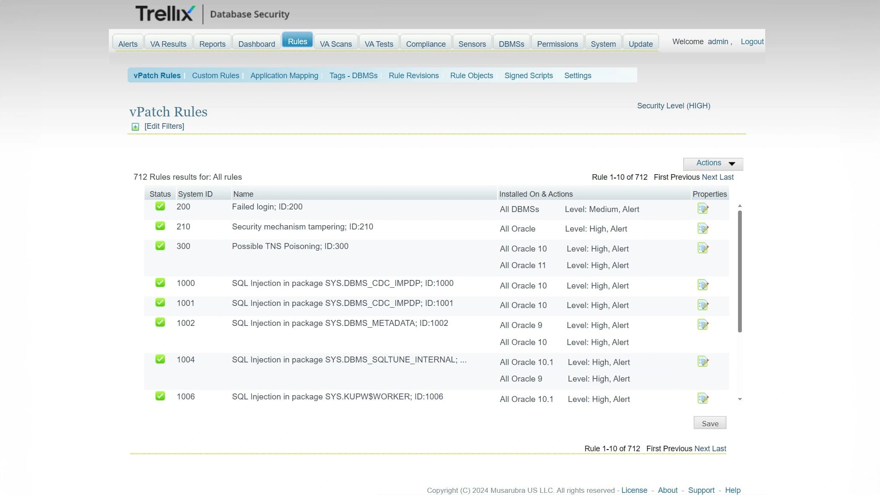Image resolution: width=880 pixels, height=495 pixels.
Task: Open properties for rule 300 TNS Poisoning
Action: pyautogui.click(x=703, y=248)
